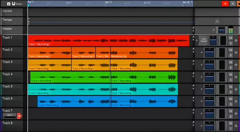The height and width of the screenshot is (132, 240).
Task: Add a plugin to the Master track
Action: click(214, 30)
